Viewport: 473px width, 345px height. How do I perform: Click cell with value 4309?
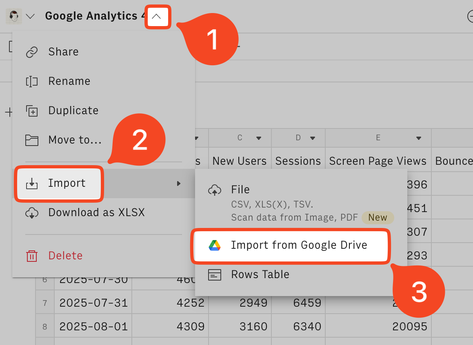coord(171,326)
